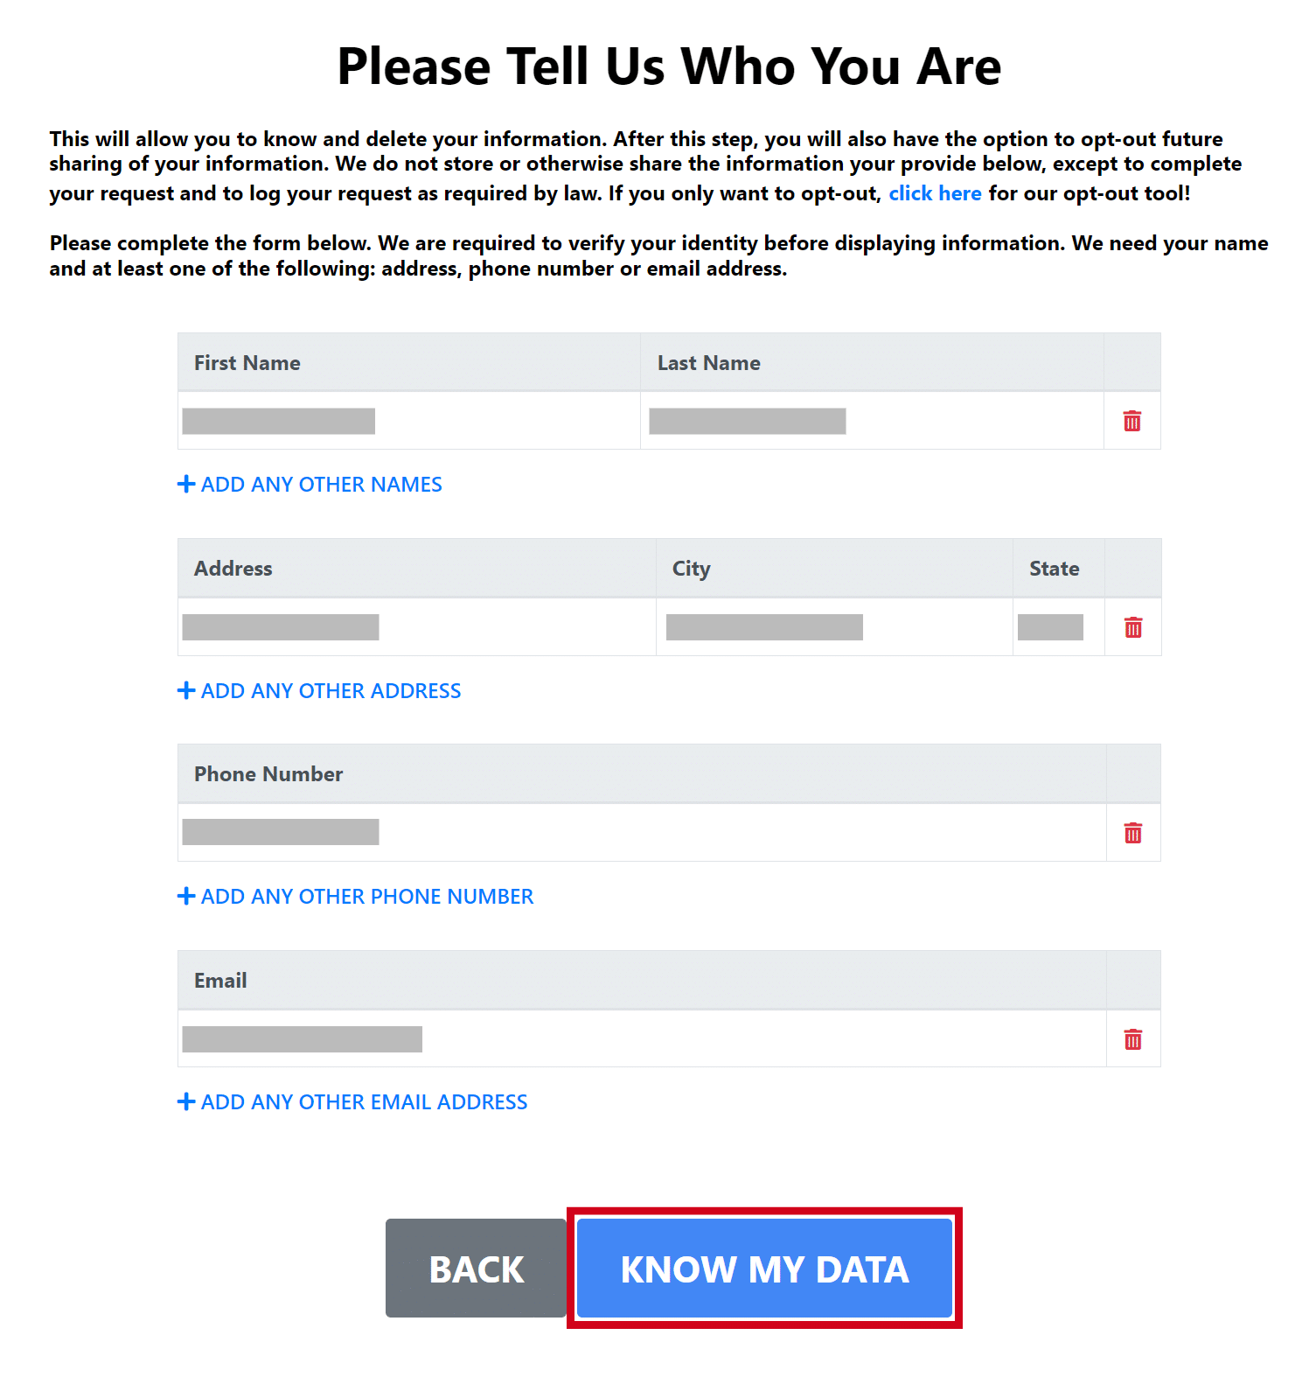Screen dimensions: 1309x1398
Task: Click the Know My Data button
Action: click(764, 1269)
